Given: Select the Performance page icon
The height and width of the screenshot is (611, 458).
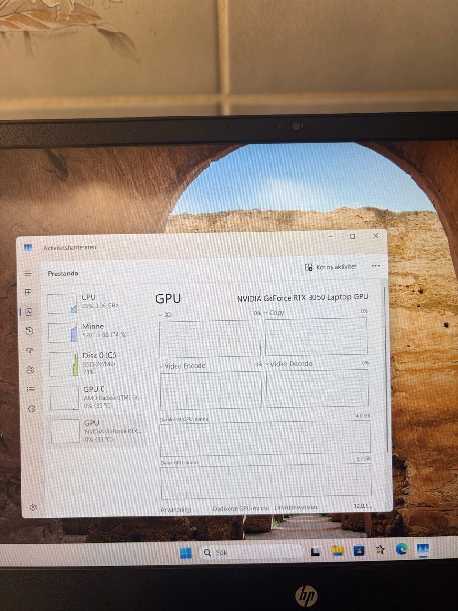Looking at the screenshot, I should tap(29, 312).
